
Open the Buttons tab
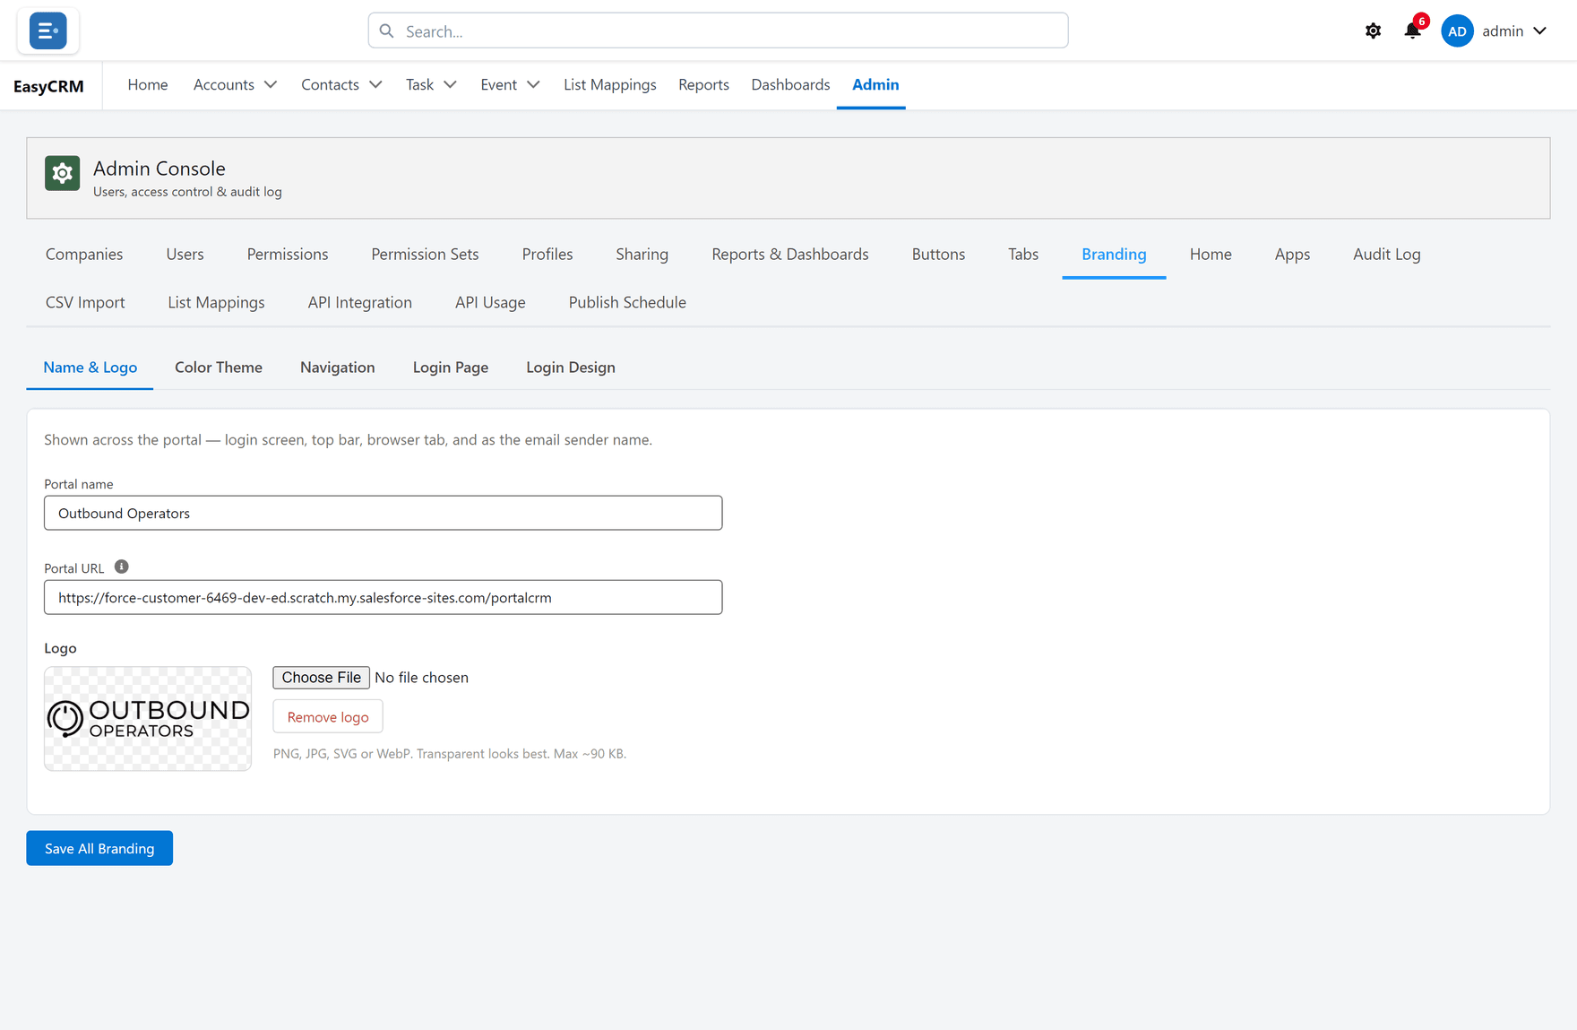pyautogui.click(x=938, y=254)
